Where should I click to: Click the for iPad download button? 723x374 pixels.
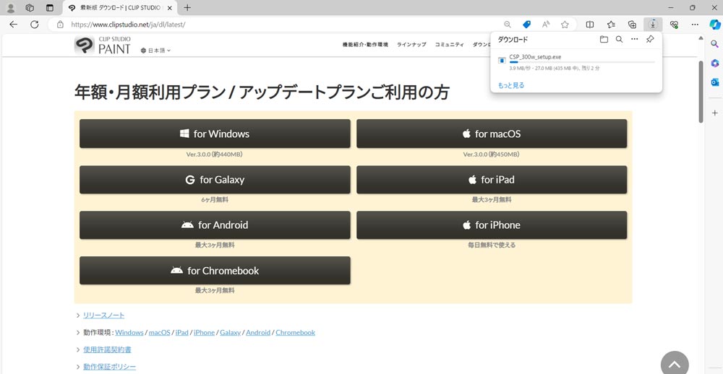point(492,180)
